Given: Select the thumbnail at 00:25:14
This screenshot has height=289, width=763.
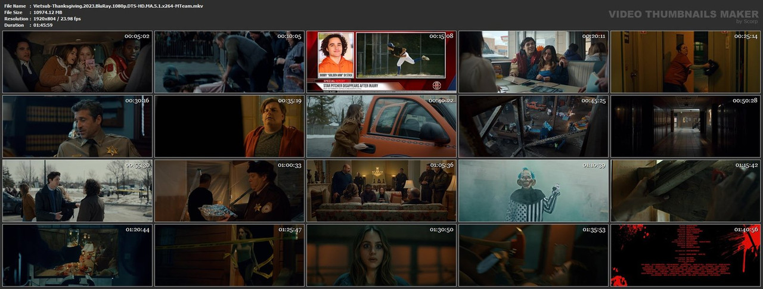Looking at the screenshot, I should 686,62.
